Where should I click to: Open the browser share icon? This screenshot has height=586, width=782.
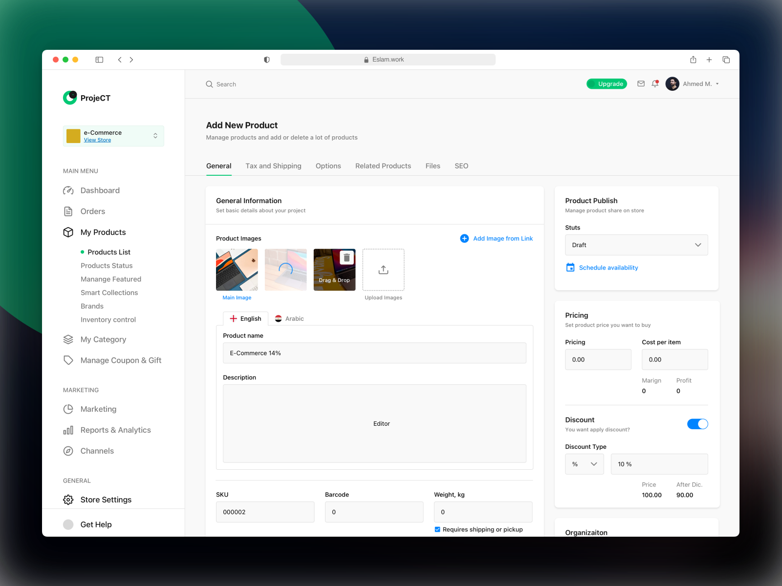point(693,60)
